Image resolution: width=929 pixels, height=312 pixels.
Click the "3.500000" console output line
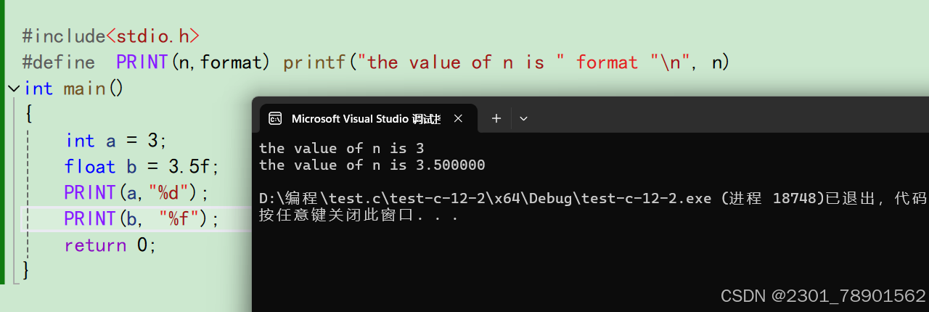(x=372, y=165)
